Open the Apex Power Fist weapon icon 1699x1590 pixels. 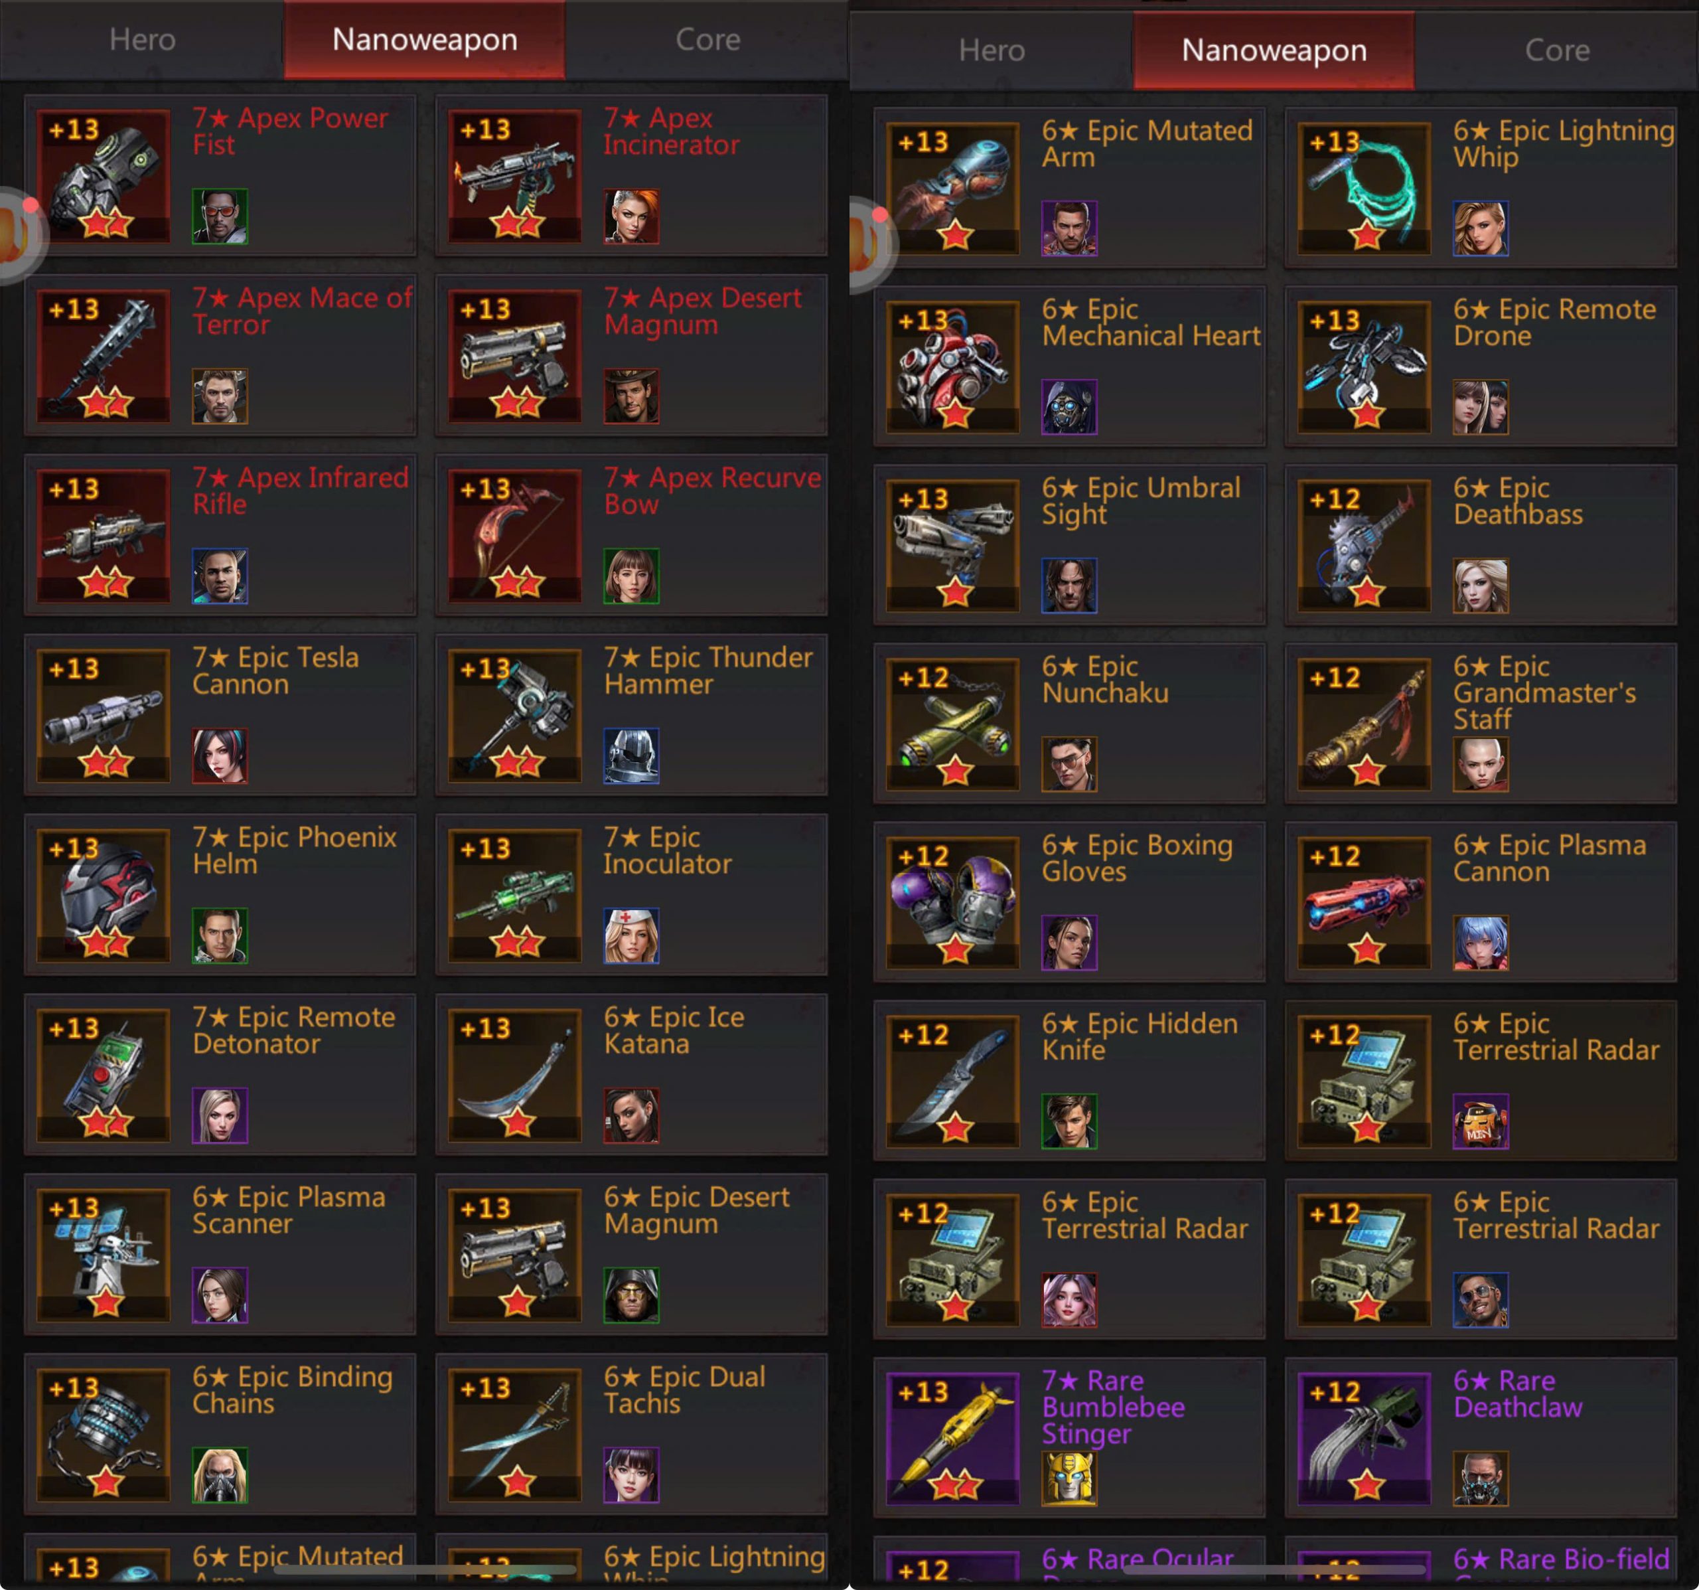(x=104, y=175)
